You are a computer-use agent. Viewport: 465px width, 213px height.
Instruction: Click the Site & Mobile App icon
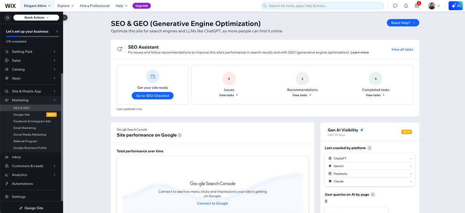click(7, 91)
